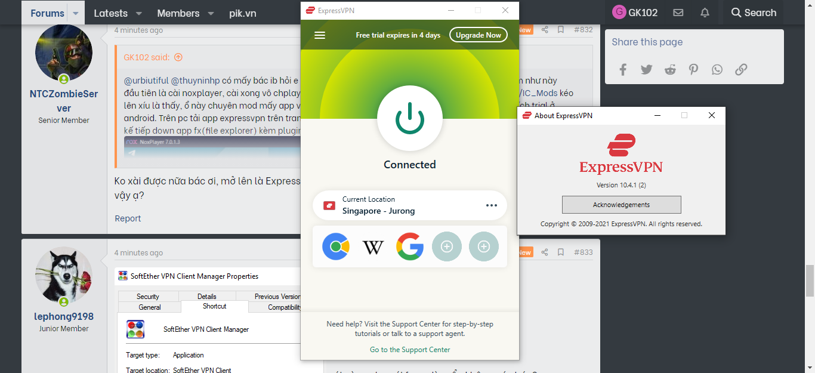
Task: Click the browser page vertical scrollbar thumb
Action: 810,280
